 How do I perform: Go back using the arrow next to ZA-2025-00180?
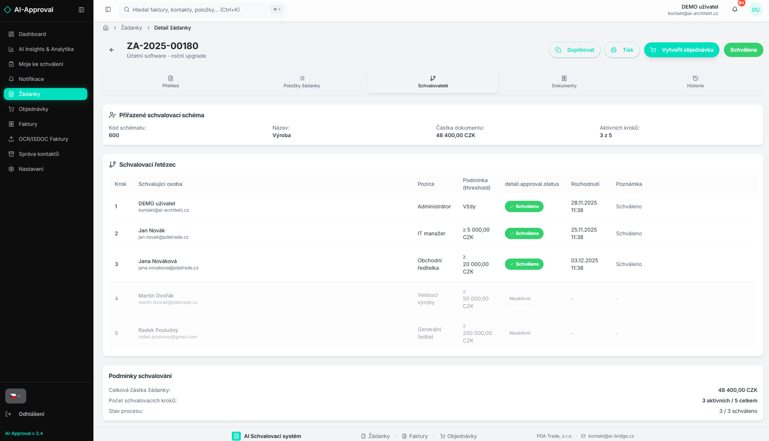112,50
